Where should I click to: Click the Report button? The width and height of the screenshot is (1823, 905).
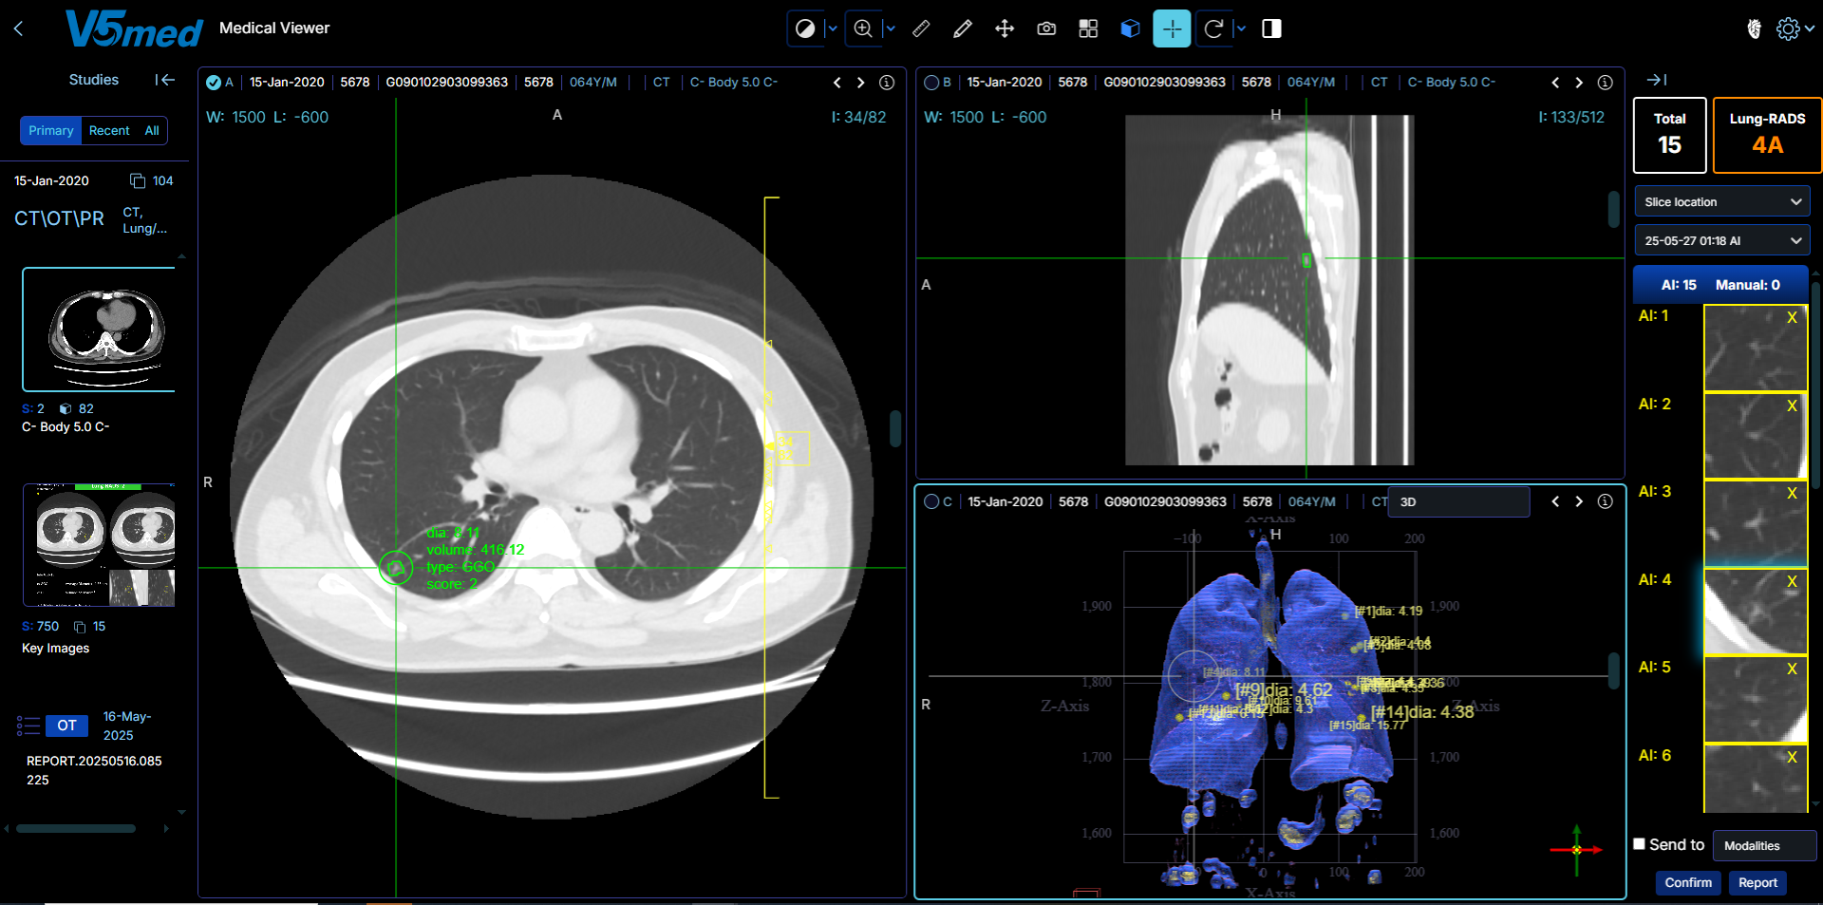(x=1757, y=882)
